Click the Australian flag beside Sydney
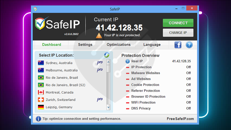 click(41, 63)
